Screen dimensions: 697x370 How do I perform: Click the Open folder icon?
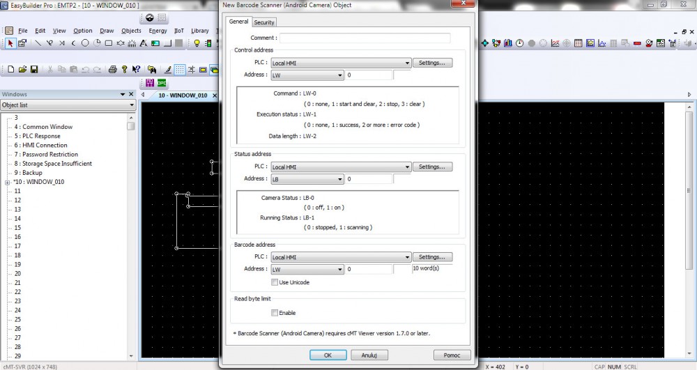pyautogui.click(x=23, y=70)
